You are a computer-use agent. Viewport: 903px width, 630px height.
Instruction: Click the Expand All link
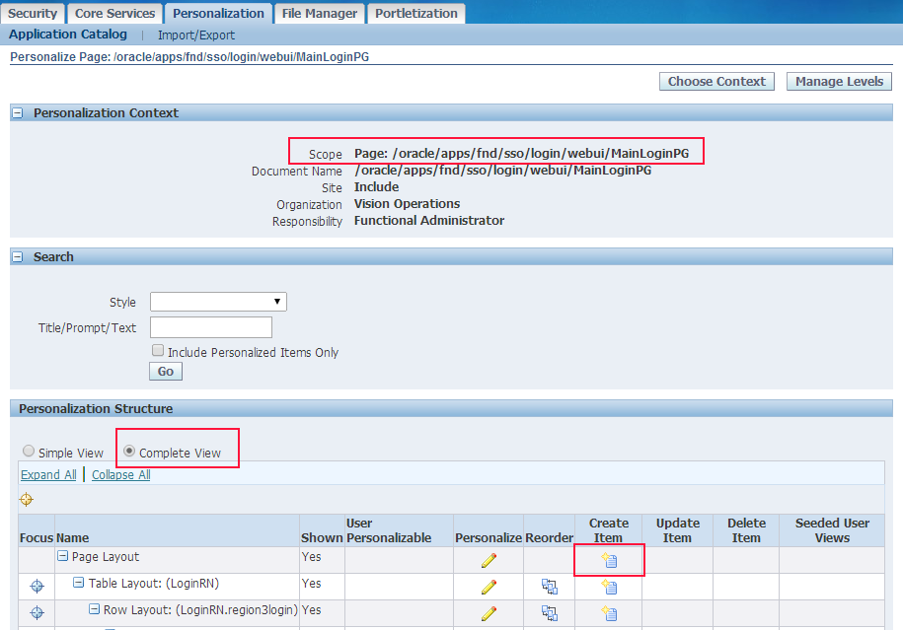pyautogui.click(x=48, y=474)
